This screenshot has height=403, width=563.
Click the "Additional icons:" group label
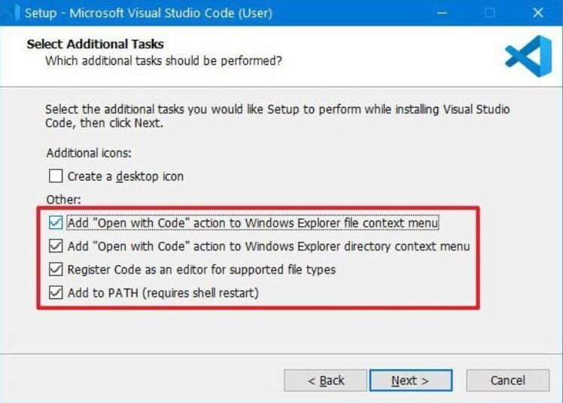click(x=89, y=153)
